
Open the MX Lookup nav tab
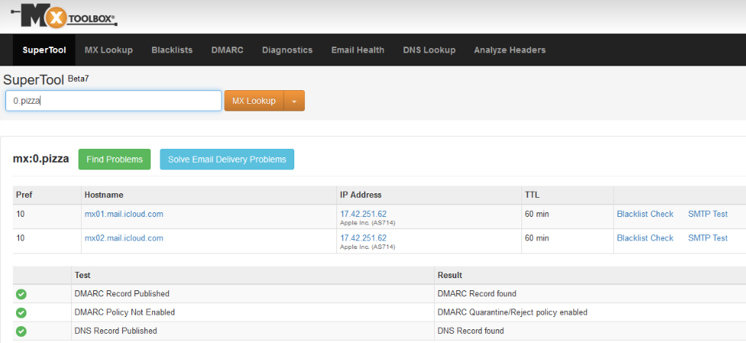click(x=109, y=50)
